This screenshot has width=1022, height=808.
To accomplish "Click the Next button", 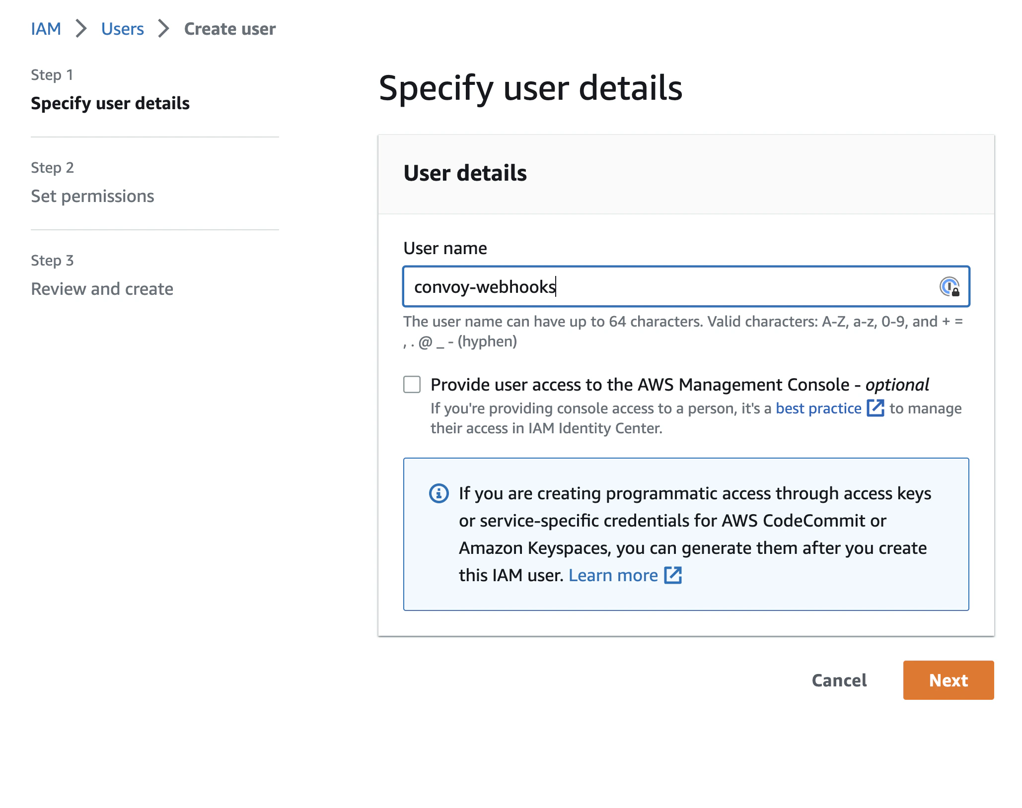I will 948,680.
